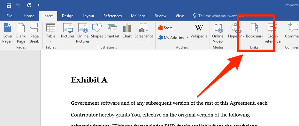Click the My Add-ins button
Image resolution: width=299 pixels, height=126 pixels.
[x=171, y=38]
